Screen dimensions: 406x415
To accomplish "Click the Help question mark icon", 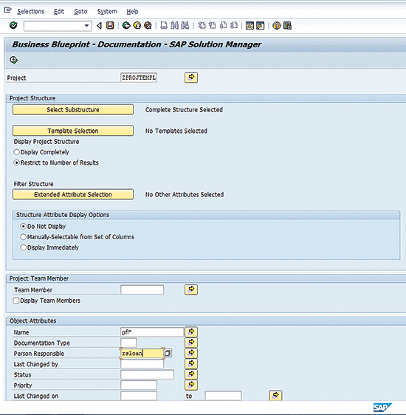I will point(276,25).
